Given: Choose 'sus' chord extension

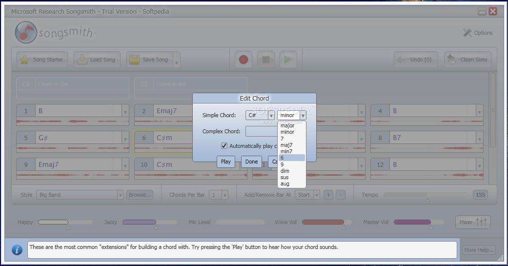Looking at the screenshot, I should point(292,177).
